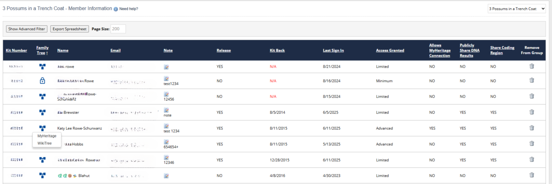The width and height of the screenshot is (552, 184).
Task: Open the note icon above 654654+
Action: point(166,141)
